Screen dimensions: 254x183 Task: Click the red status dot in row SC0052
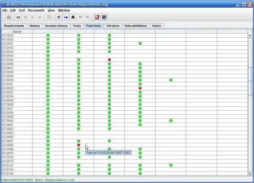[x=140, y=88]
